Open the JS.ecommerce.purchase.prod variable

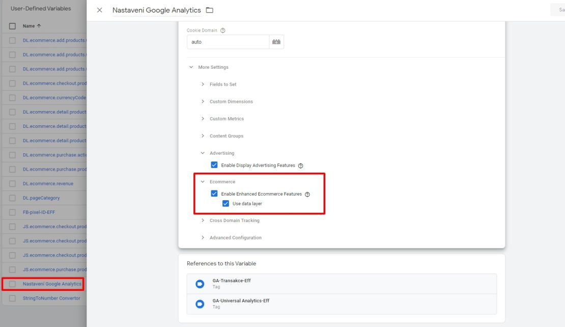pos(55,269)
